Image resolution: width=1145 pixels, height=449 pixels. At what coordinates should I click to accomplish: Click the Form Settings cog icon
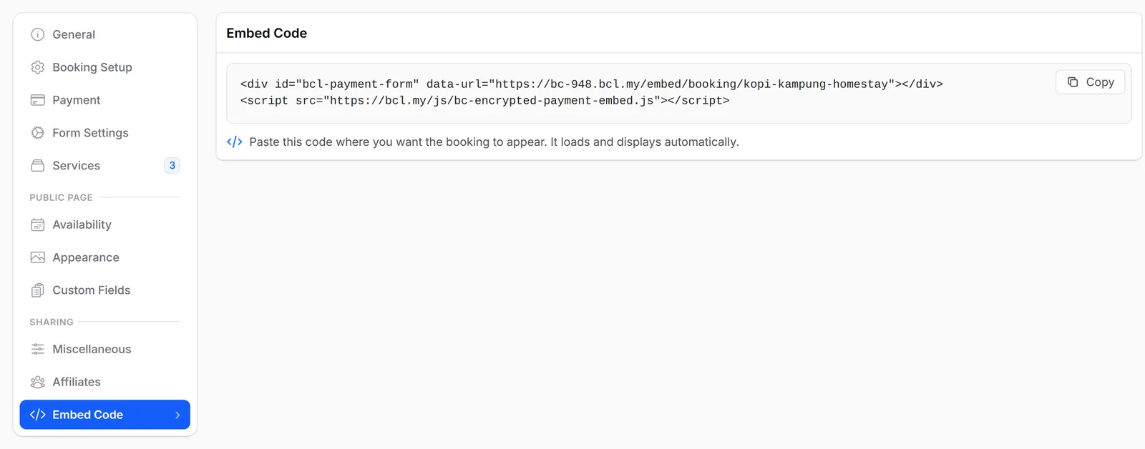(x=38, y=133)
